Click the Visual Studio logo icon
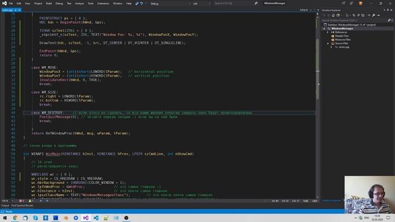The image size is (395, 222). (x=4, y=3)
